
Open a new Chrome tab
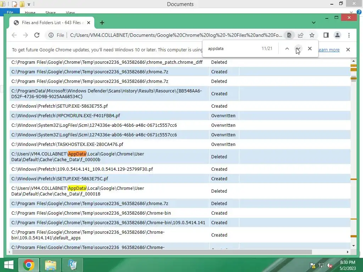102,23
